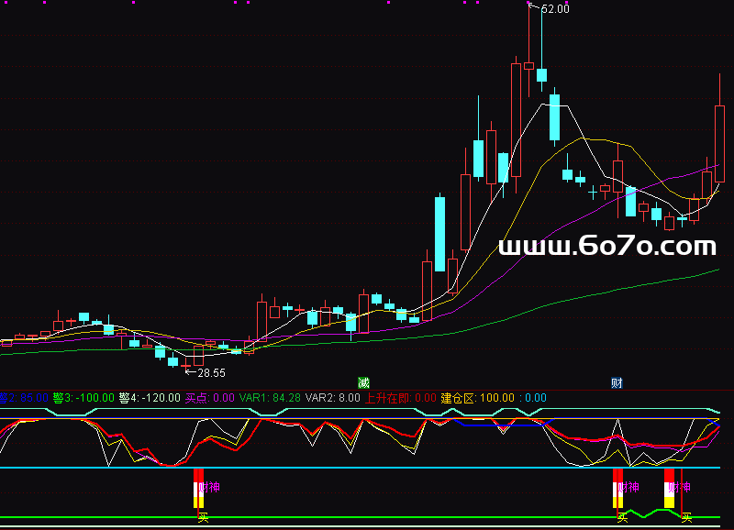Select the rightmost 财神 signal label
The width and height of the screenshot is (734, 530).
(x=680, y=487)
